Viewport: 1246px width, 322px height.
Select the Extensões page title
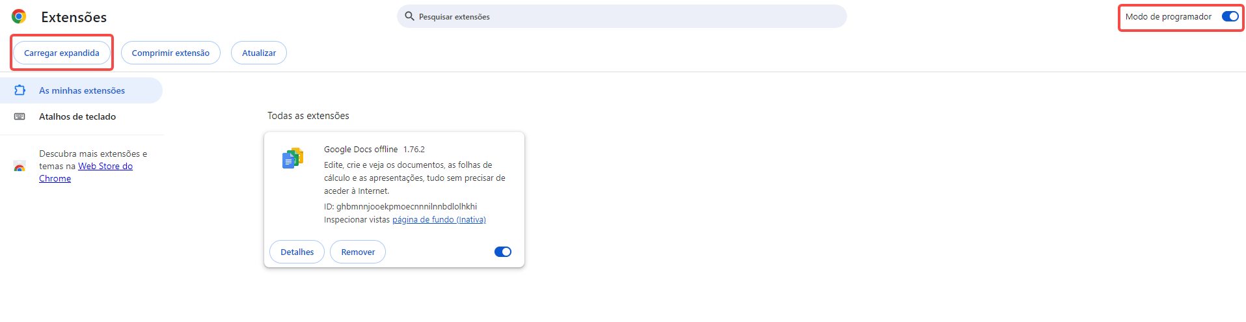tap(74, 17)
